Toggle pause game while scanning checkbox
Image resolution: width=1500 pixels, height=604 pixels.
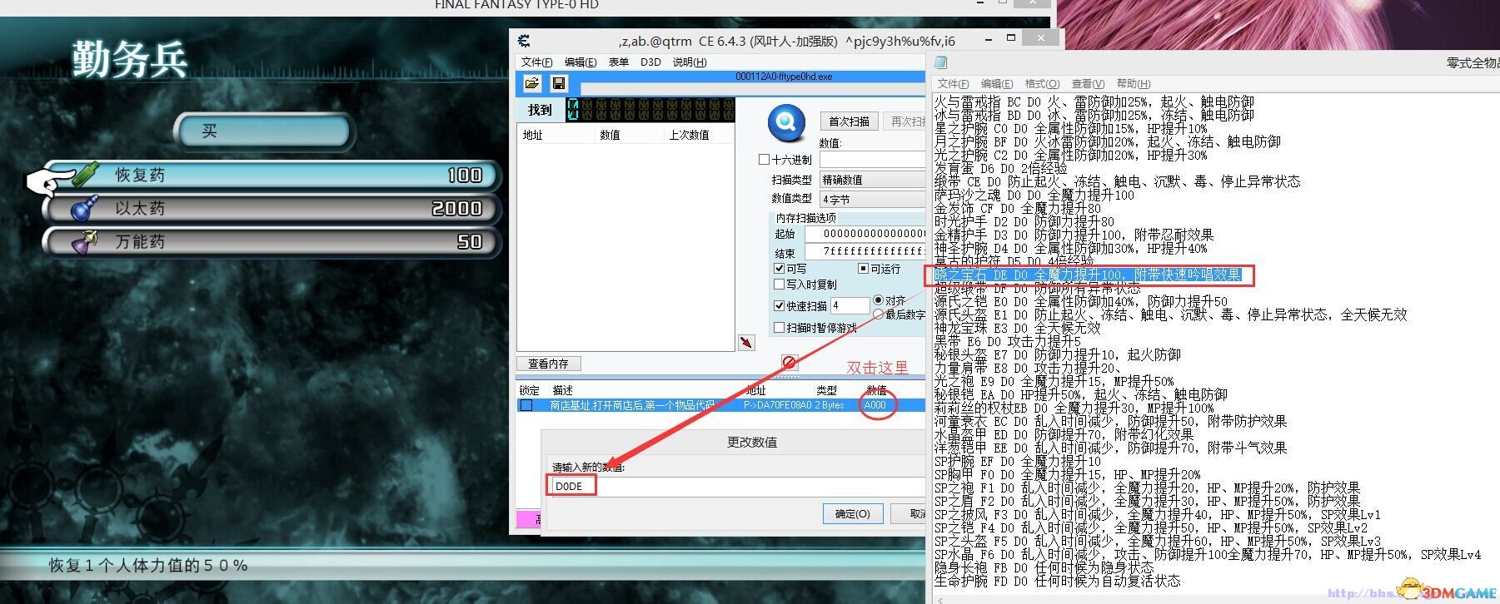(x=780, y=328)
